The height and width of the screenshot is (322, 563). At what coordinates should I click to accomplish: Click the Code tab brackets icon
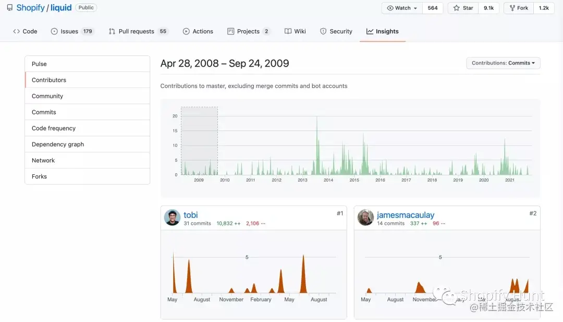[17, 31]
